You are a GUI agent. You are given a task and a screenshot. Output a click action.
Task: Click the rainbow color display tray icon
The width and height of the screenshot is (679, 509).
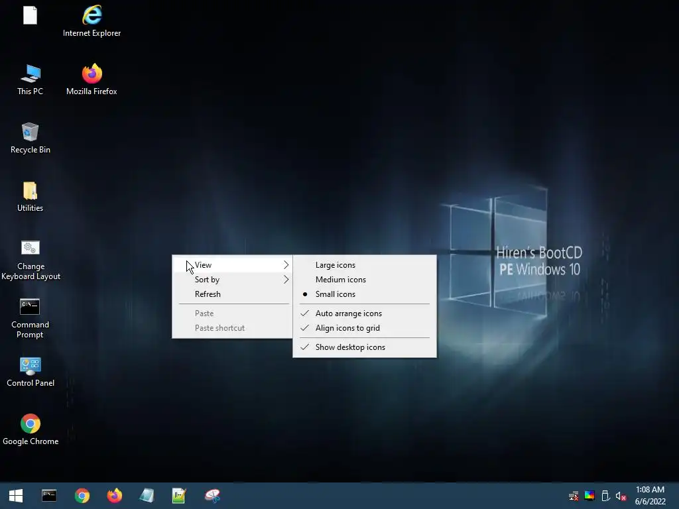point(589,496)
